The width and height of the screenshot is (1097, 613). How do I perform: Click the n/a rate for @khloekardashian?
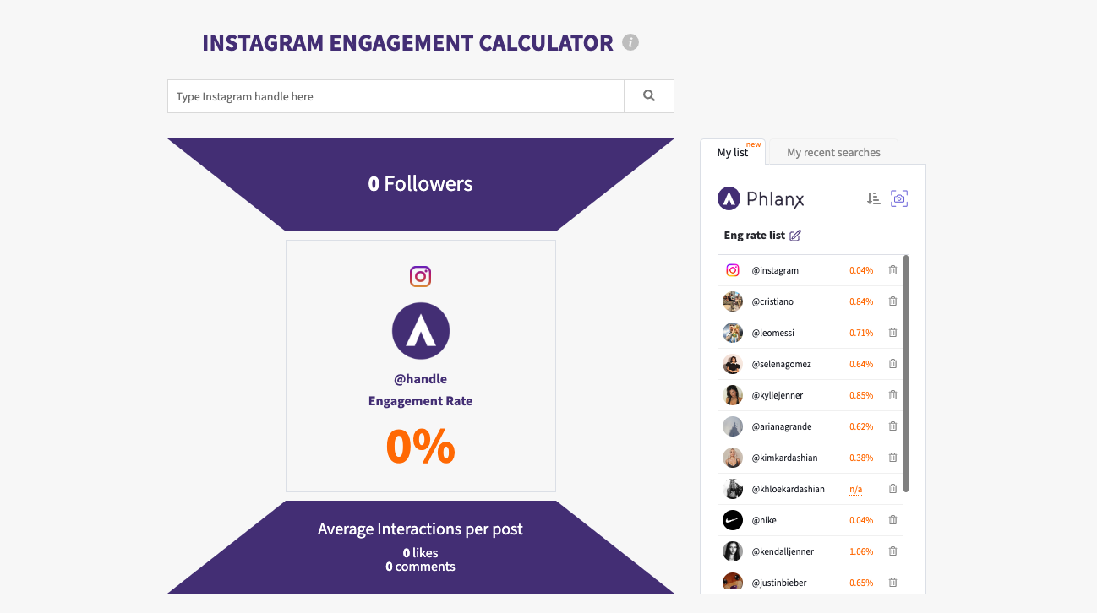[857, 489]
